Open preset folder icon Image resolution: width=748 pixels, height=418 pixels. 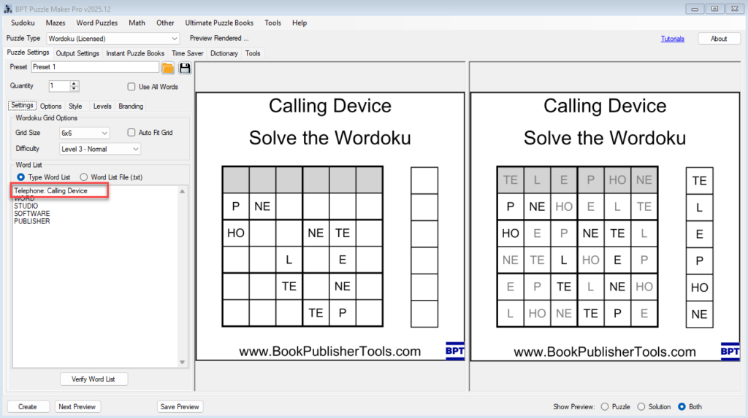click(x=167, y=68)
